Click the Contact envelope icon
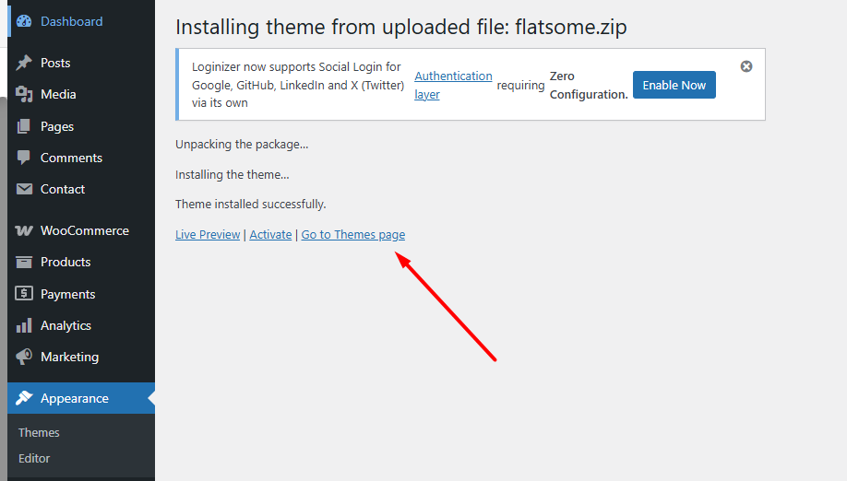The image size is (847, 481). [24, 189]
